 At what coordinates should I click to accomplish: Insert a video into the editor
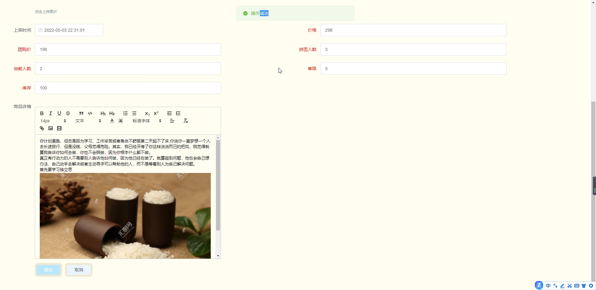pos(59,128)
